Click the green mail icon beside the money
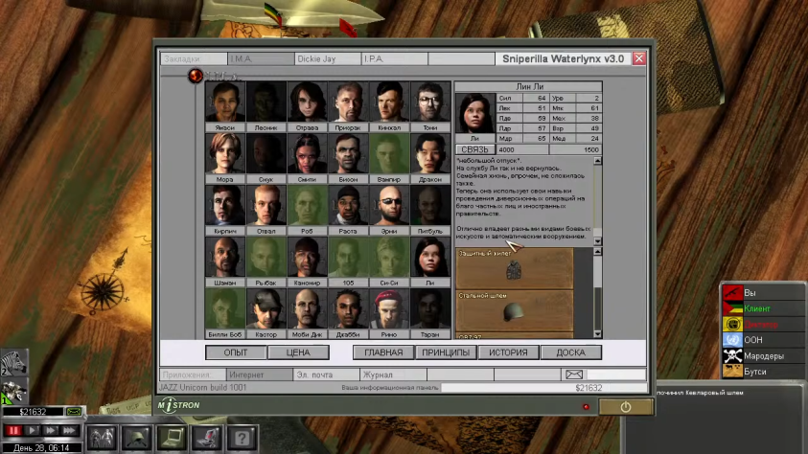Screen dimensions: 808x454 pos(74,411)
